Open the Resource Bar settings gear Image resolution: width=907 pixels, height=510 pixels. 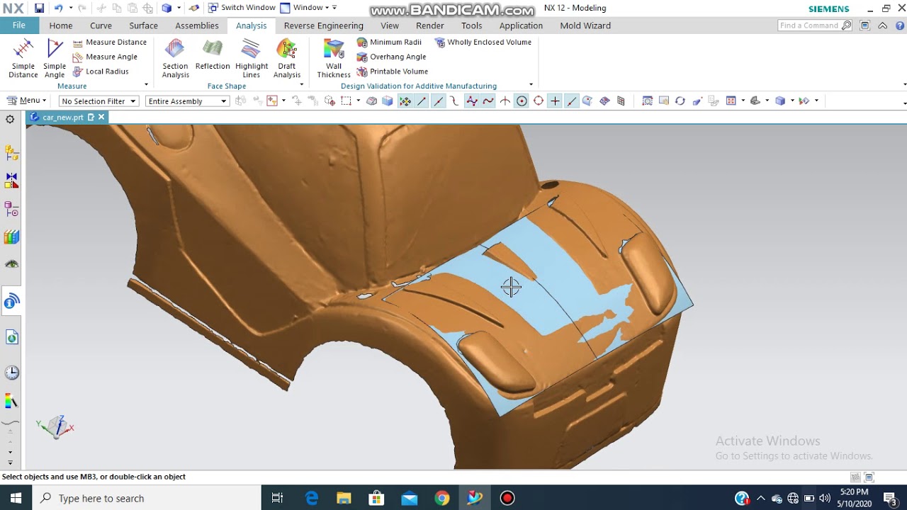coord(10,119)
